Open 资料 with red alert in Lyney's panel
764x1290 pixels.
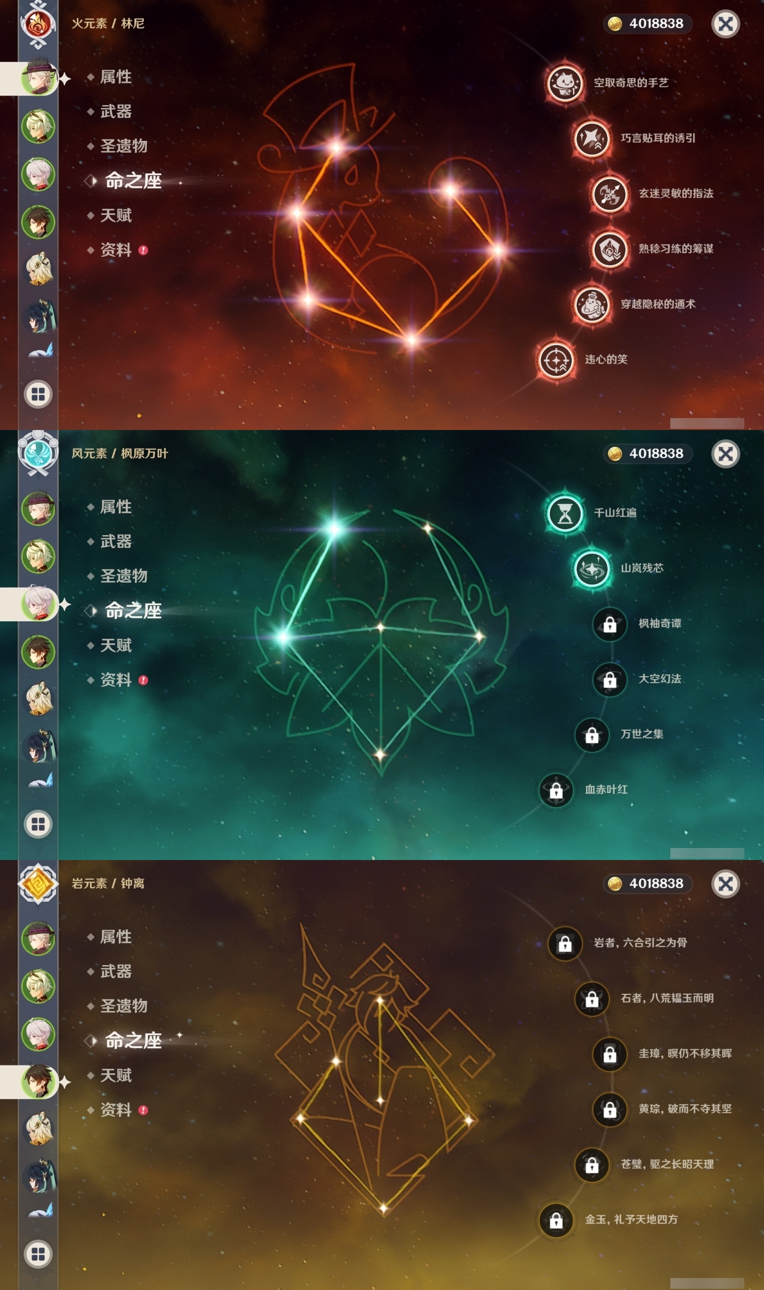pyautogui.click(x=117, y=250)
